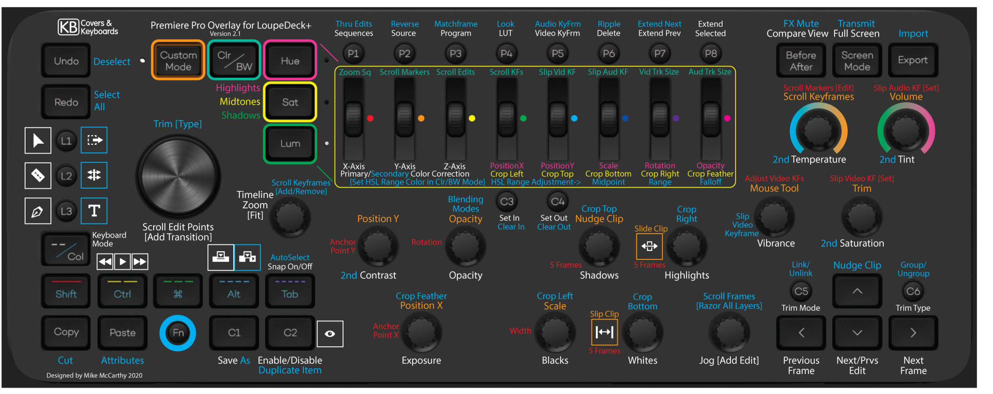
Task: Click the Redo key
Action: 66,102
